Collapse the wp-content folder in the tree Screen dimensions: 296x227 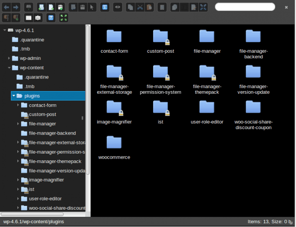(9, 68)
